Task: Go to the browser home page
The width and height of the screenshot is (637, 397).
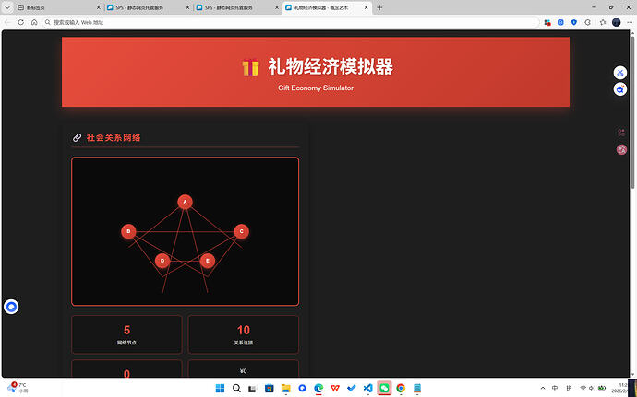Action: (34, 22)
